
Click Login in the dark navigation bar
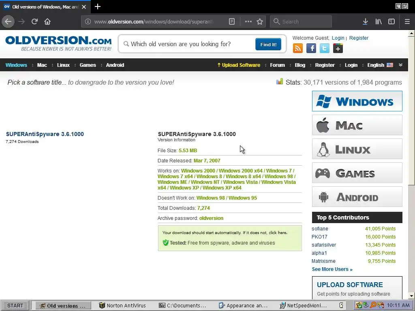point(351,65)
